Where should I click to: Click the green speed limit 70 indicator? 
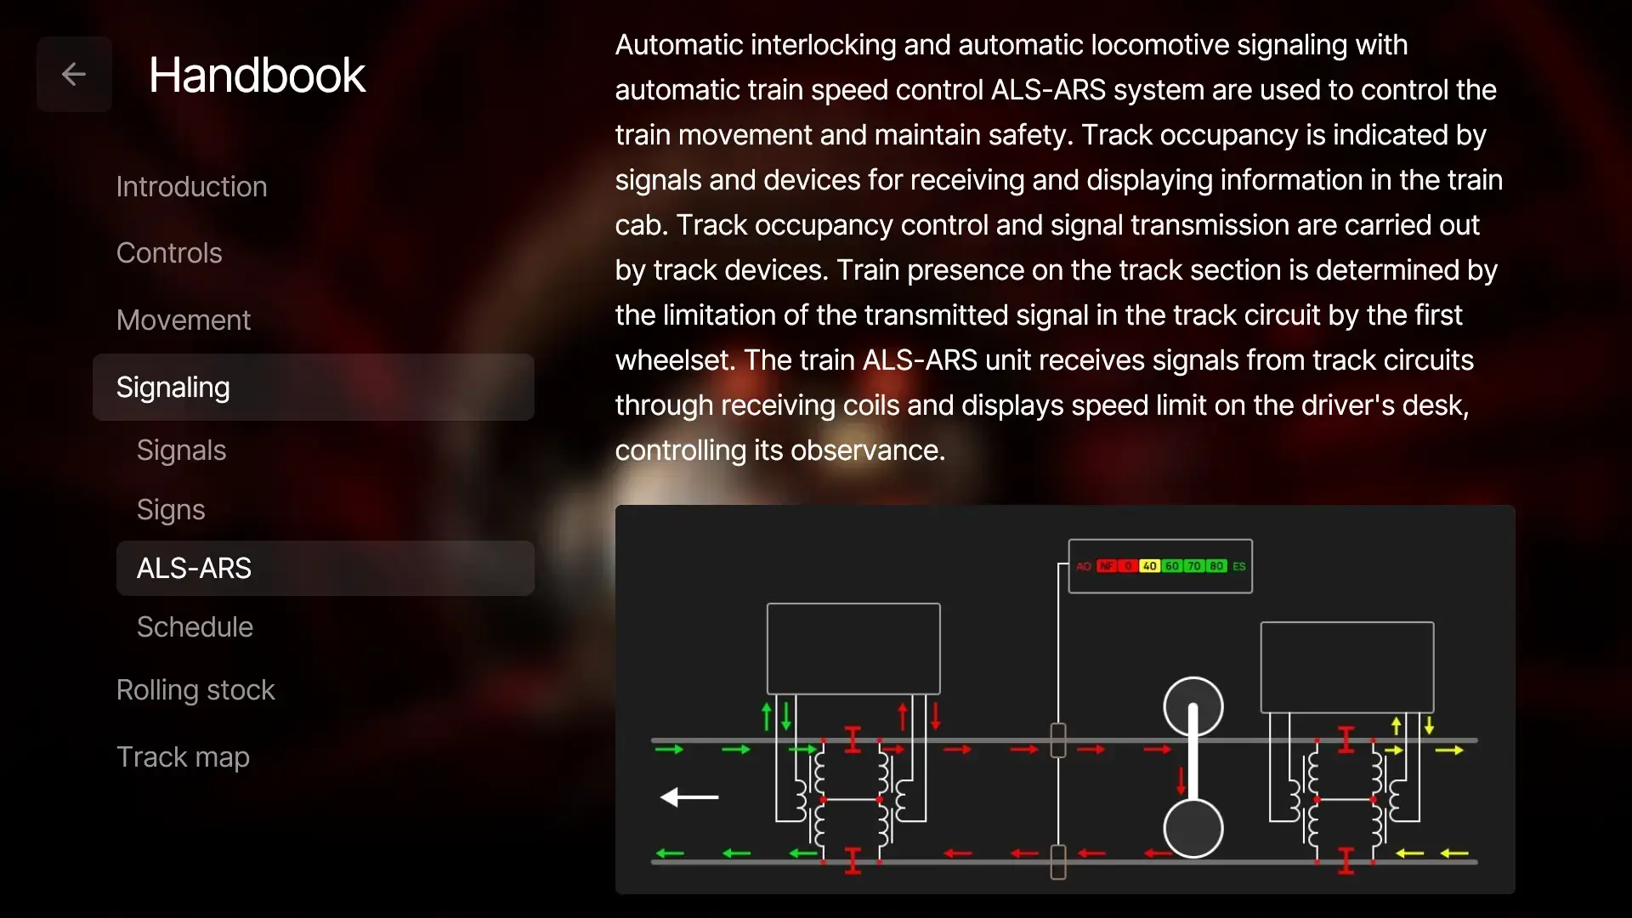pyautogui.click(x=1197, y=565)
